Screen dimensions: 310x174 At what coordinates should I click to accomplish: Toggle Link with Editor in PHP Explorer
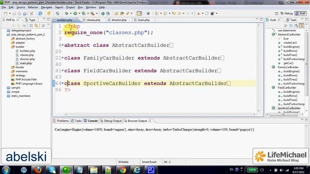point(36,26)
